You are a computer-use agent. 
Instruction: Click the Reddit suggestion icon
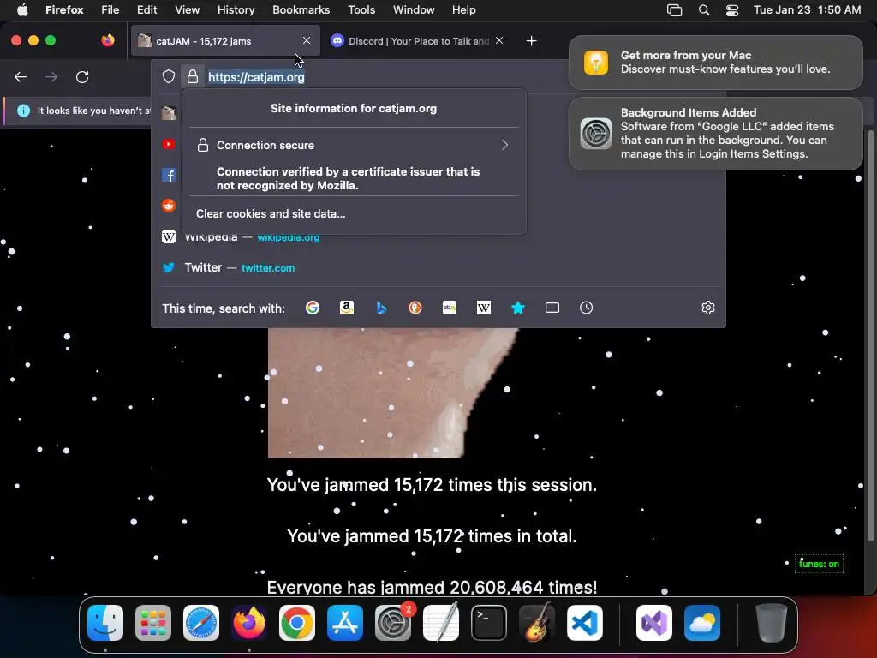click(x=169, y=206)
